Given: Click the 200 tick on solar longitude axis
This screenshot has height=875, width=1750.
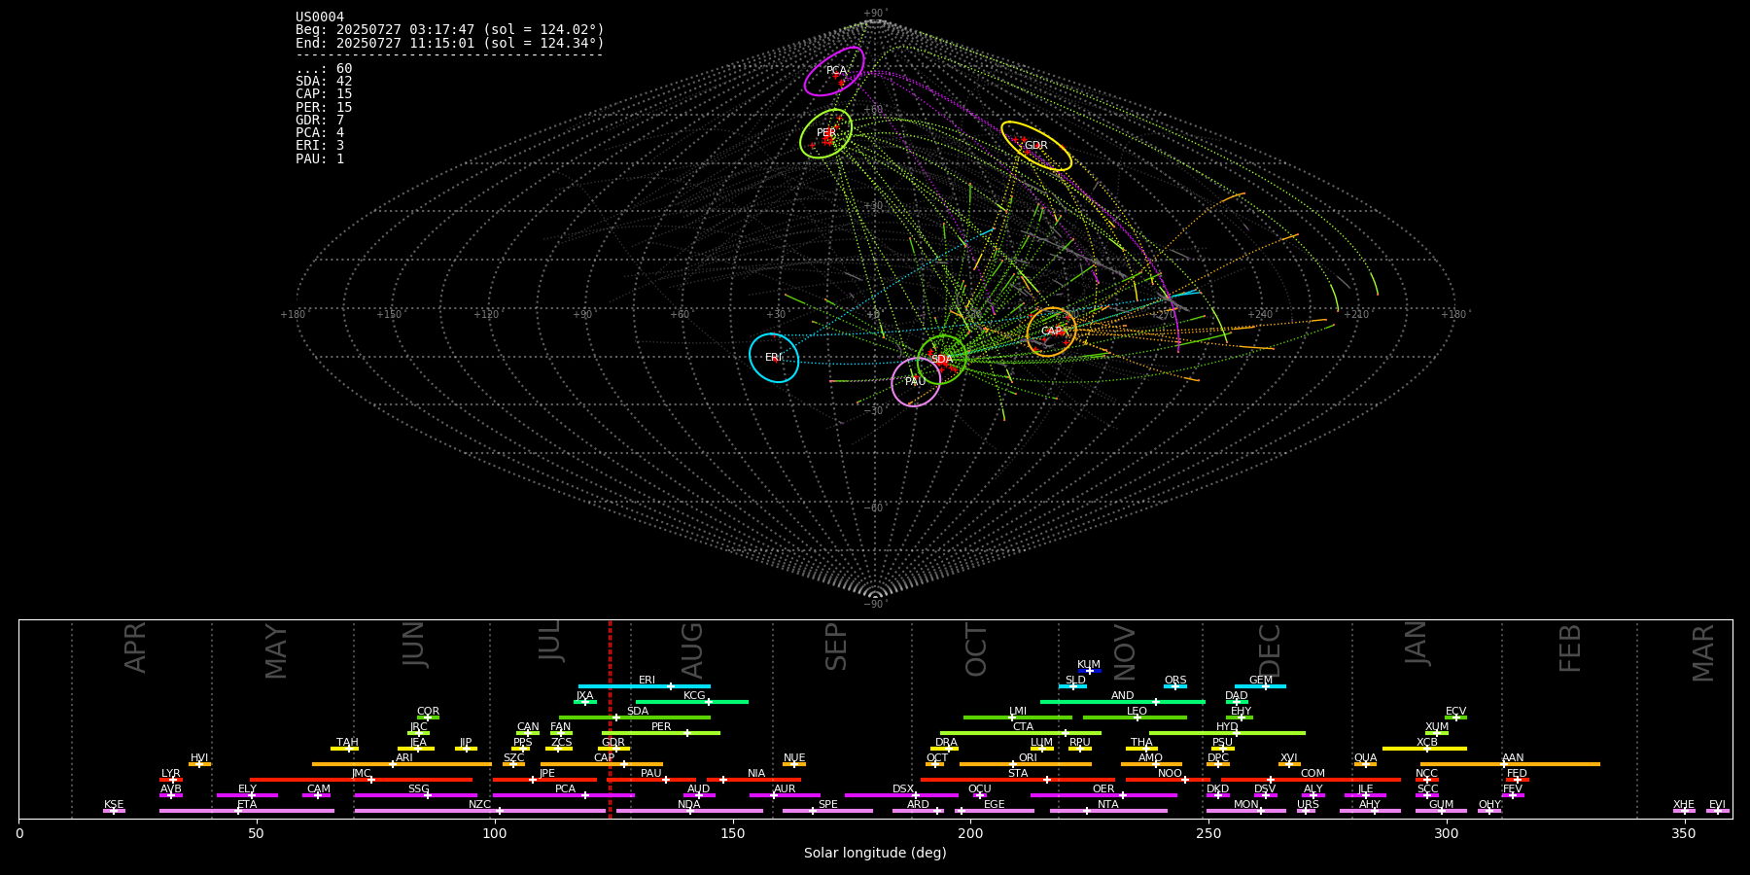Looking at the screenshot, I should pyautogui.click(x=970, y=833).
